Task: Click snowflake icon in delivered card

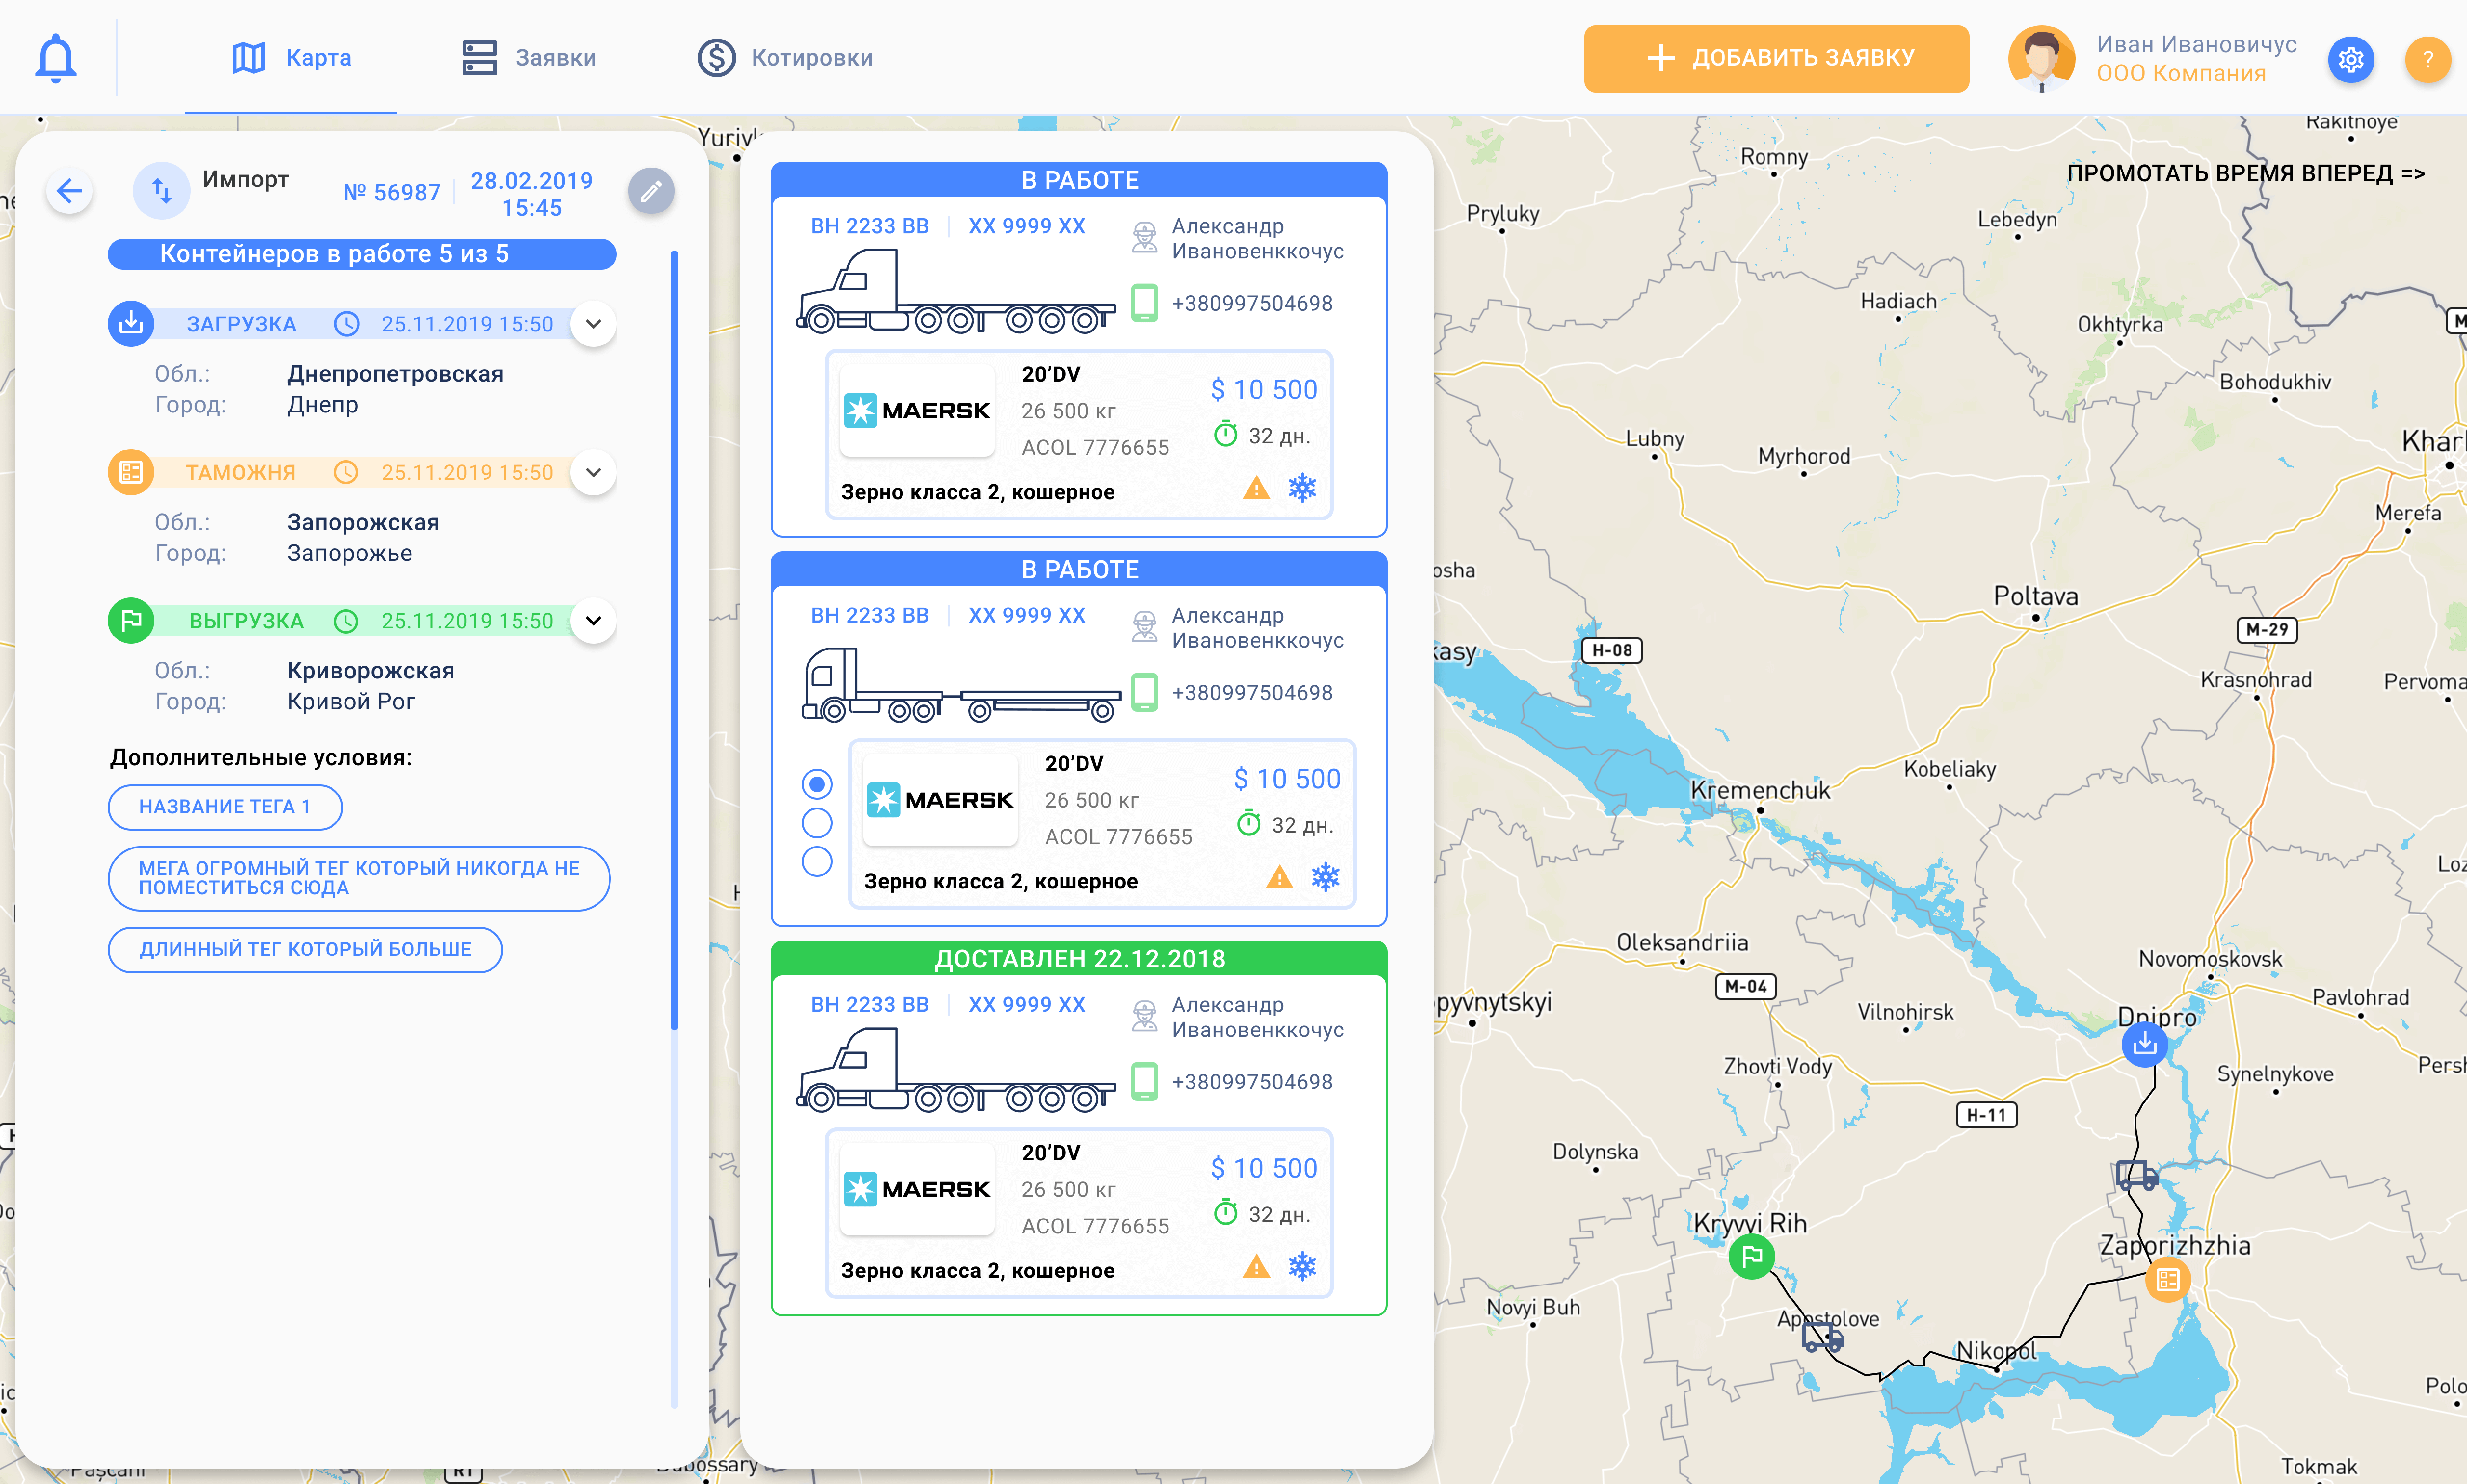Action: pyautogui.click(x=1302, y=1267)
